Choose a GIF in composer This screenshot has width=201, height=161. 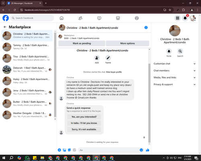pos(74,150)
